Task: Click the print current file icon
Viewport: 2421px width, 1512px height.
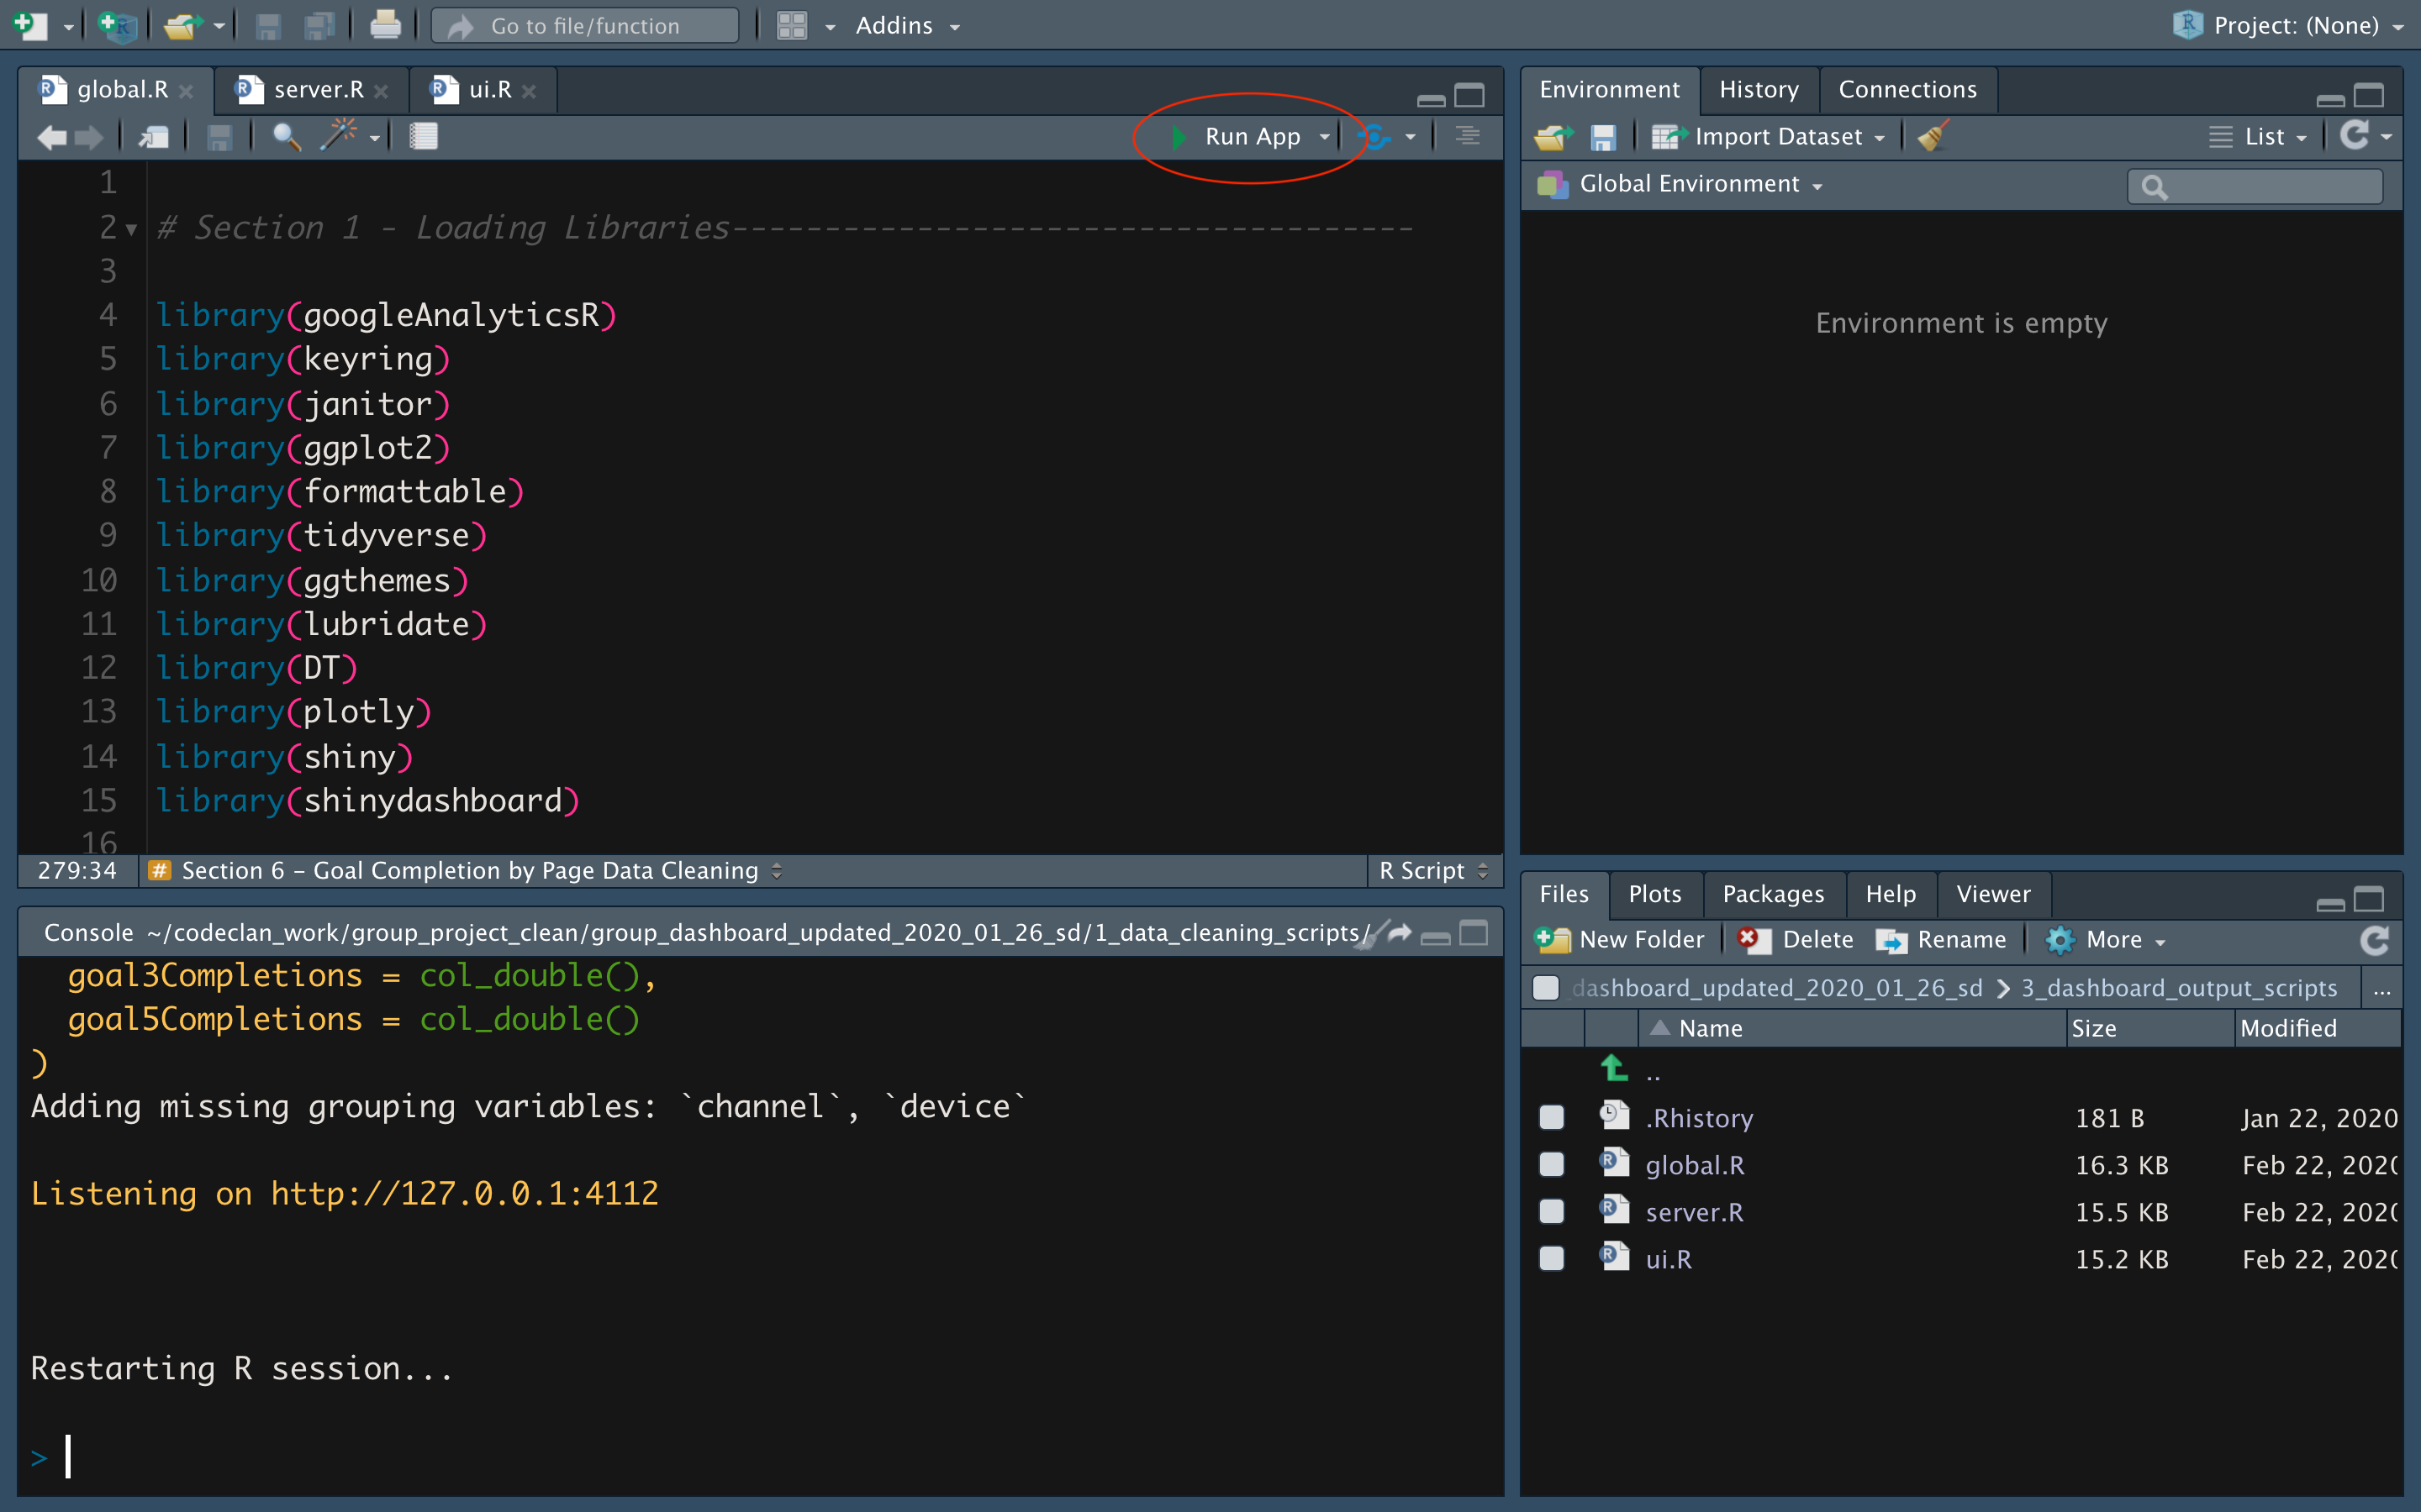Action: (x=385, y=25)
